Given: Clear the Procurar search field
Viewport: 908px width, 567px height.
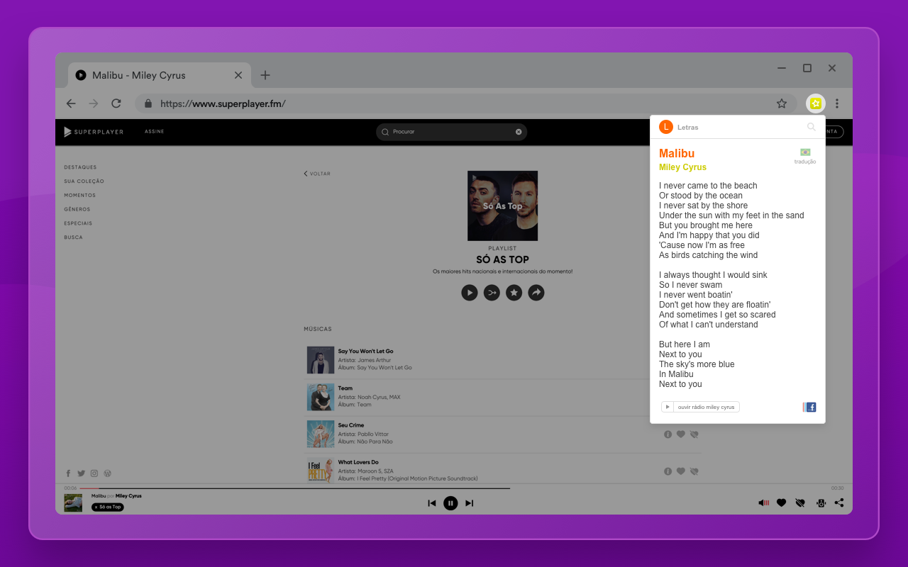Looking at the screenshot, I should (x=519, y=132).
